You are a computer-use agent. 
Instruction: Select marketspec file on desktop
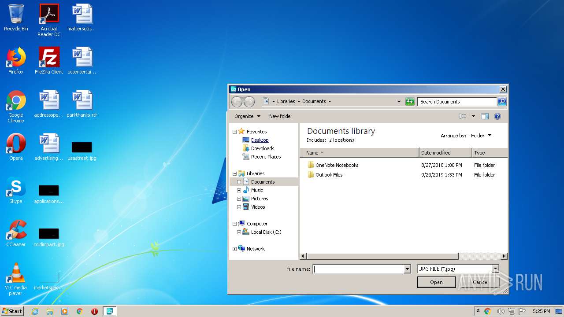click(49, 280)
